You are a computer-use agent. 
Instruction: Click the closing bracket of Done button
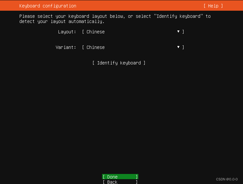[137, 177]
